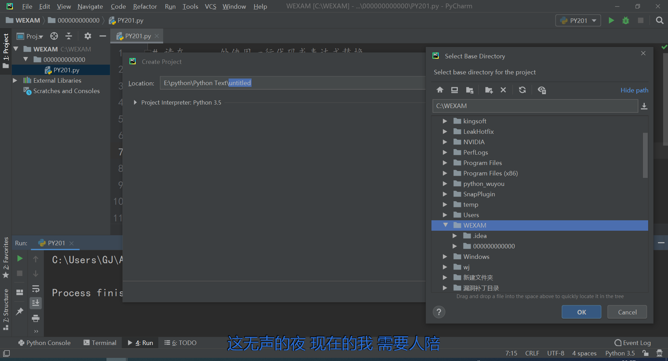
Task: Change CRLF line separator in status bar
Action: (532, 353)
